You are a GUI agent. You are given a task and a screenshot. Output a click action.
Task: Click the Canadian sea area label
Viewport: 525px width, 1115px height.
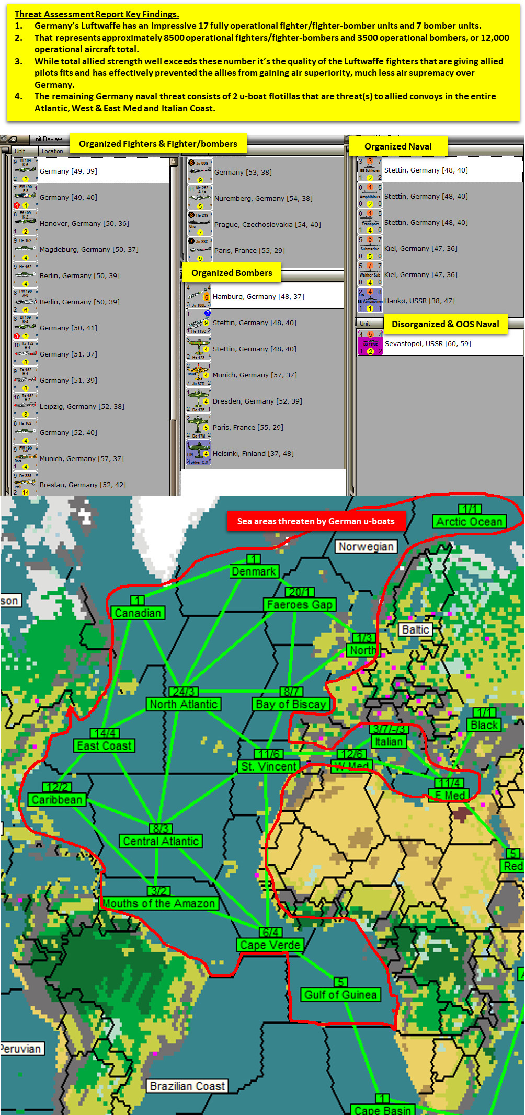pos(138,613)
